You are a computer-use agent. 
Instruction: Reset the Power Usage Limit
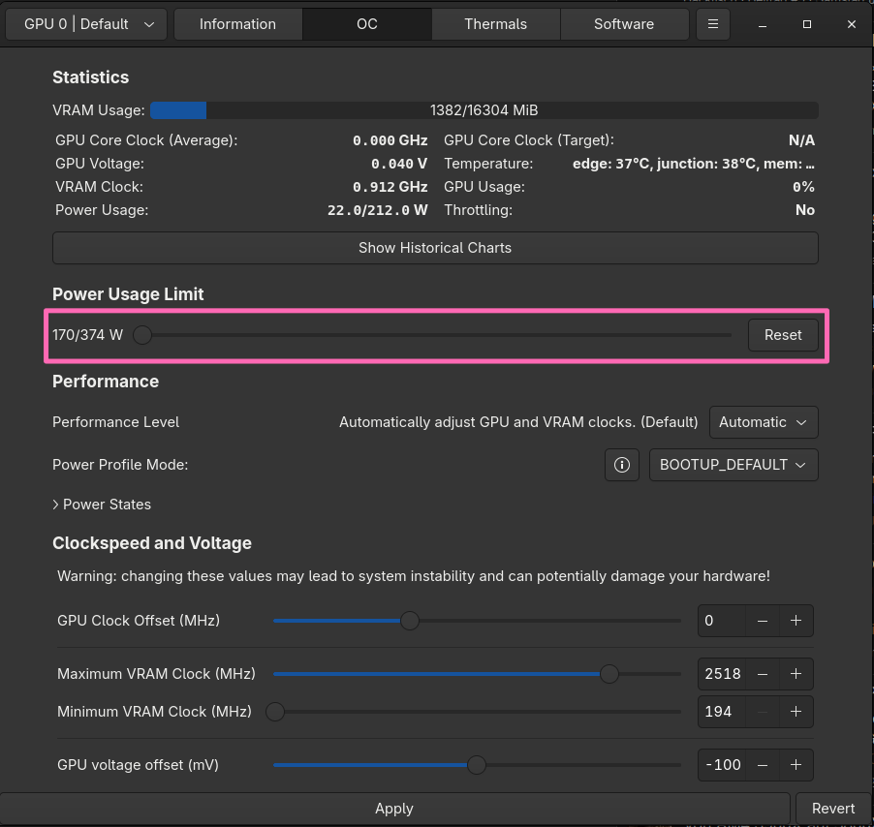pyautogui.click(x=783, y=335)
